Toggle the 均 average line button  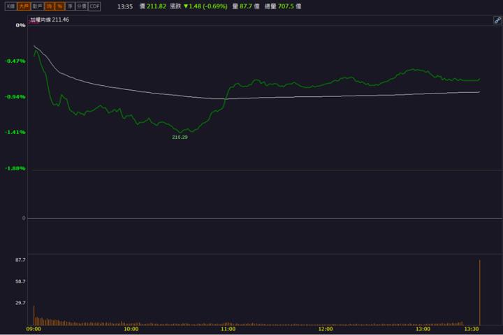coord(50,6)
